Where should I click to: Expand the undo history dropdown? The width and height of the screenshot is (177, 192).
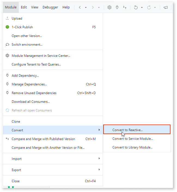(142, 8)
